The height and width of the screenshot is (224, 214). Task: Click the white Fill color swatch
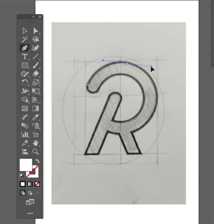(26, 165)
